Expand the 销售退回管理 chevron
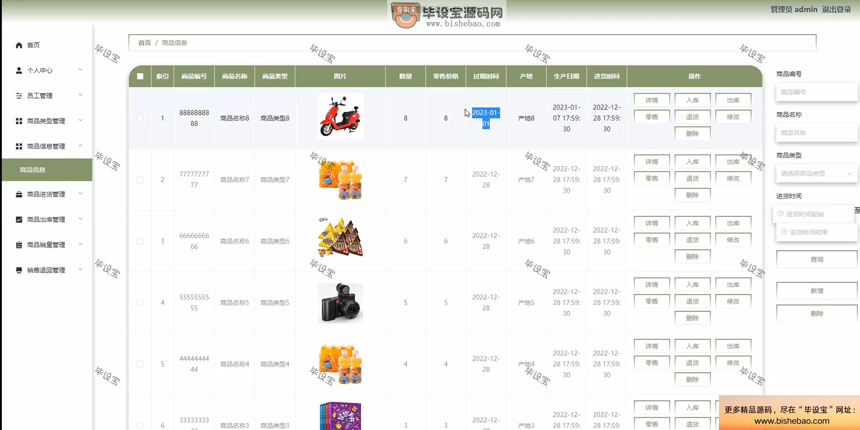860x430 pixels. click(x=81, y=269)
